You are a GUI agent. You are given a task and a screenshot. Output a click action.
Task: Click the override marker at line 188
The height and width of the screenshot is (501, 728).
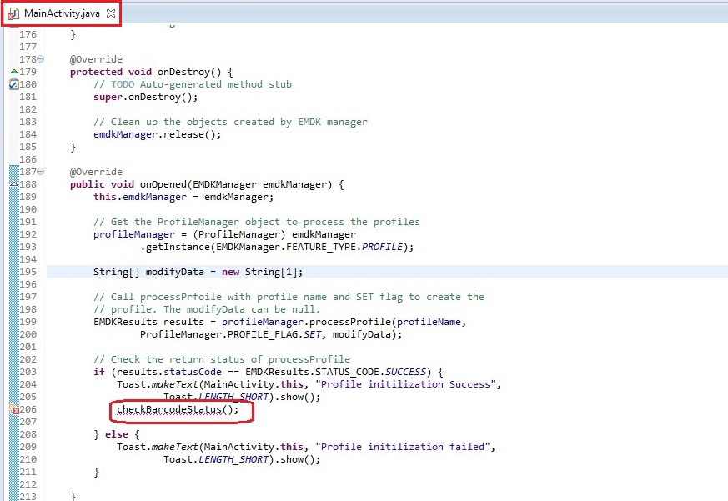click(13, 184)
